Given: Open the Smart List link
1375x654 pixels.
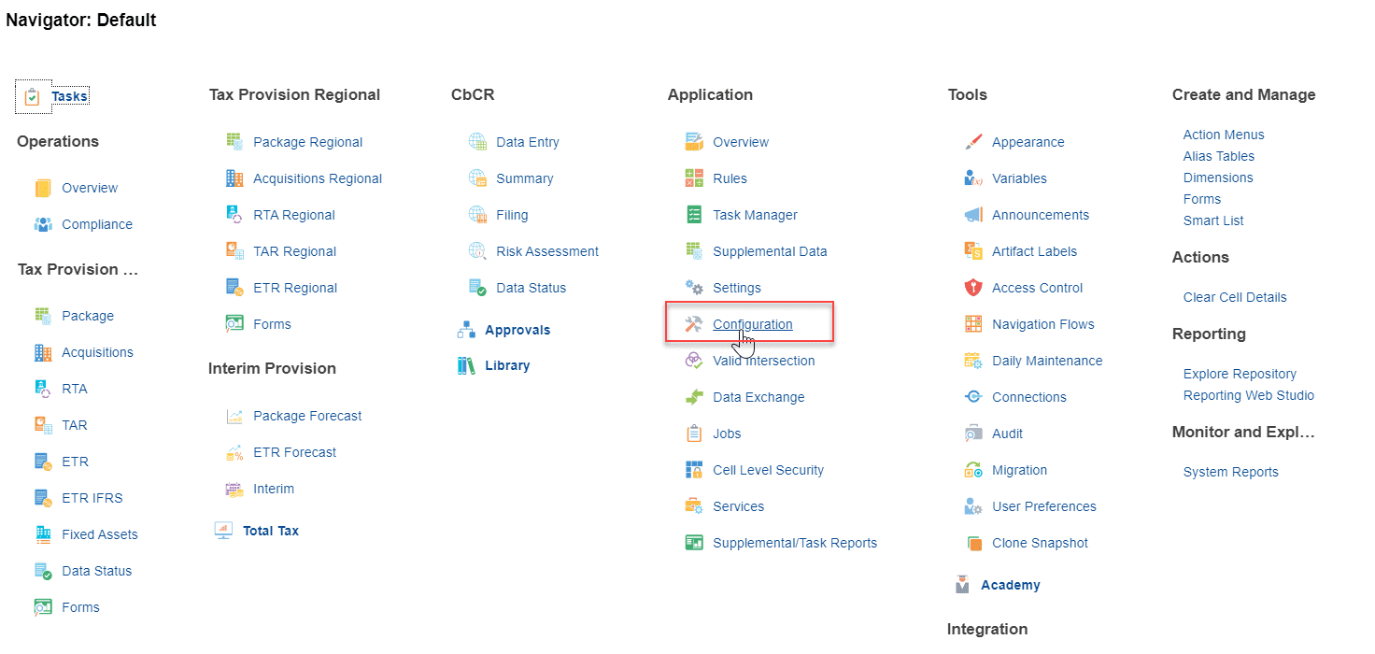Looking at the screenshot, I should tap(1213, 220).
